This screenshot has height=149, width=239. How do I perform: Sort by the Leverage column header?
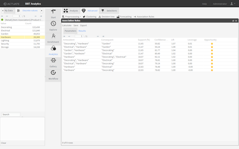coord(192,40)
